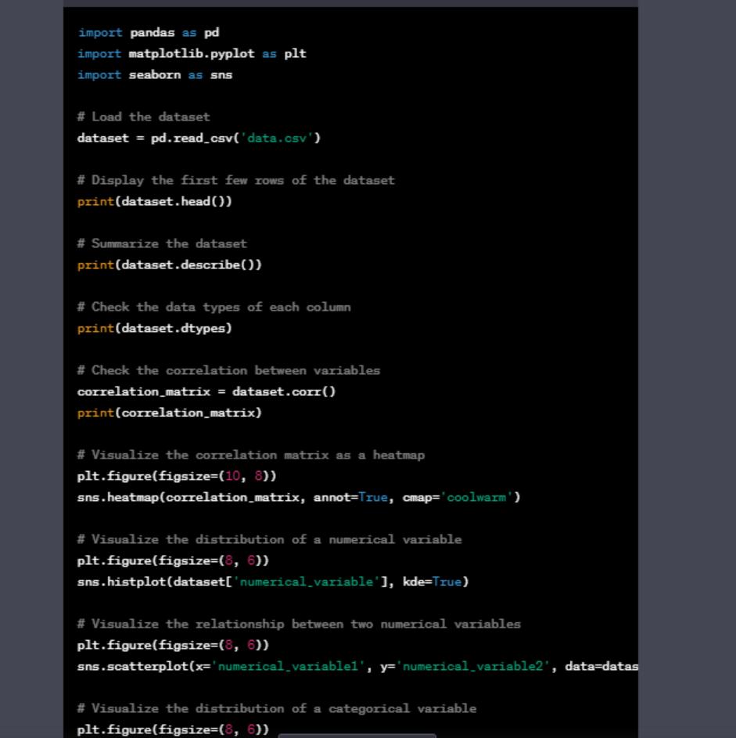Screen dimensions: 736x738
Task: Click the 'sns.scatterplot' line
Action: click(357, 666)
